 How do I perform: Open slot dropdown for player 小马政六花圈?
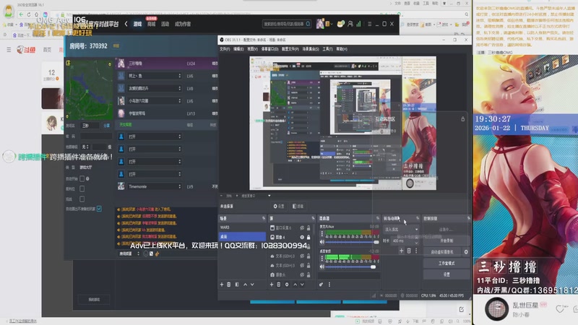pos(155,101)
